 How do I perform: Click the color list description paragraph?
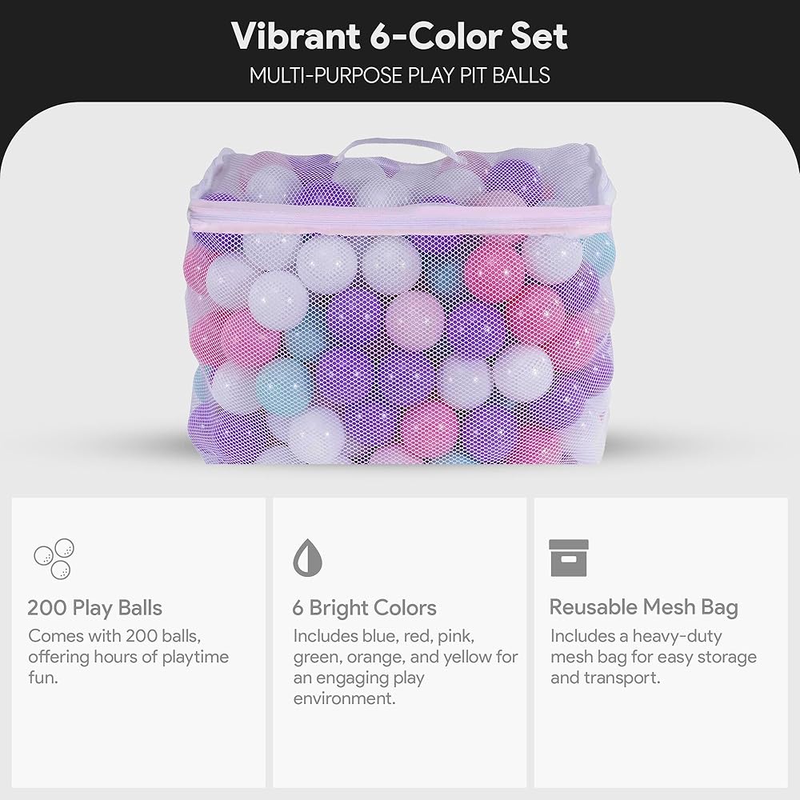click(406, 667)
